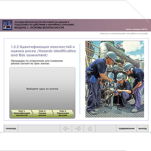Click the workers photo on the platform
The height and width of the screenshot is (151, 151).
click(x=115, y=79)
